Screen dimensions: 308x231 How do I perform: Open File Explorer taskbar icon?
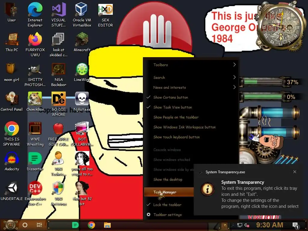click(x=107, y=225)
